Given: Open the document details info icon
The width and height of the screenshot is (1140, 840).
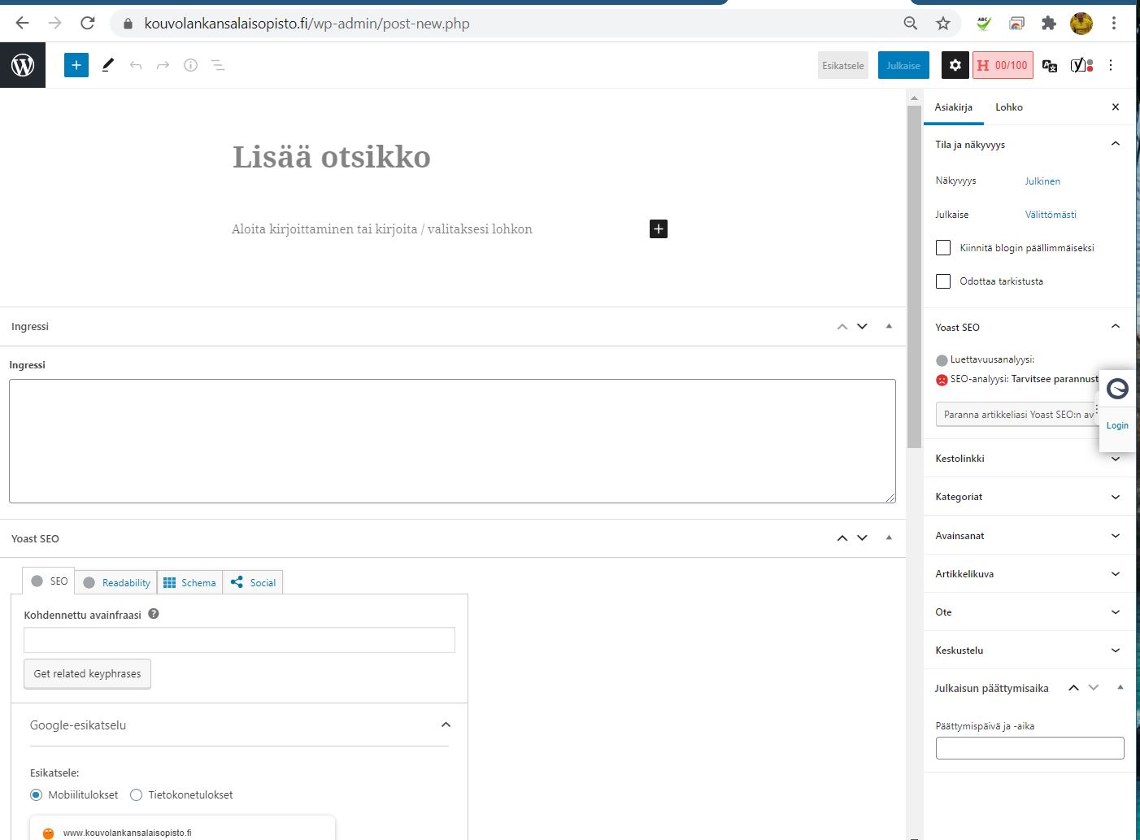Looking at the screenshot, I should (x=190, y=65).
